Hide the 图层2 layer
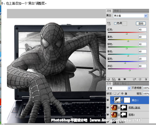156x125 pixels. click(108, 115)
